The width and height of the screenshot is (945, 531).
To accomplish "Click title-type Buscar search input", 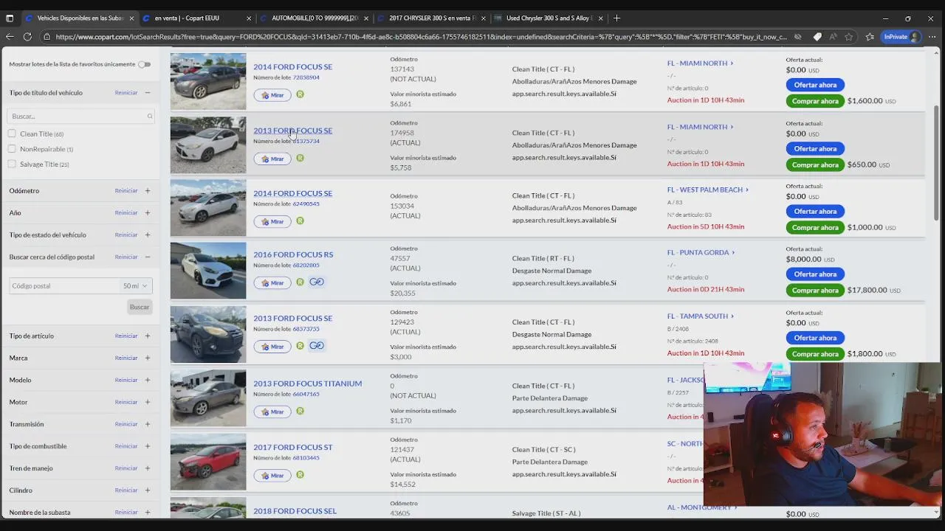I will click(x=80, y=116).
